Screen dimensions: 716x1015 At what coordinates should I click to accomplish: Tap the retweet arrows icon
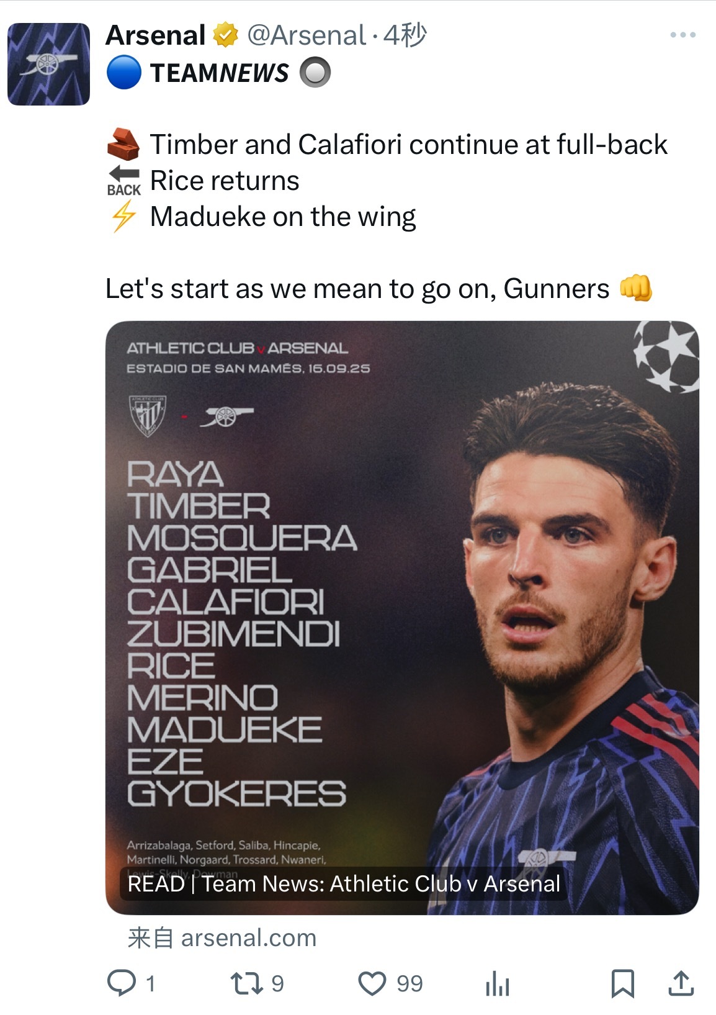247,983
